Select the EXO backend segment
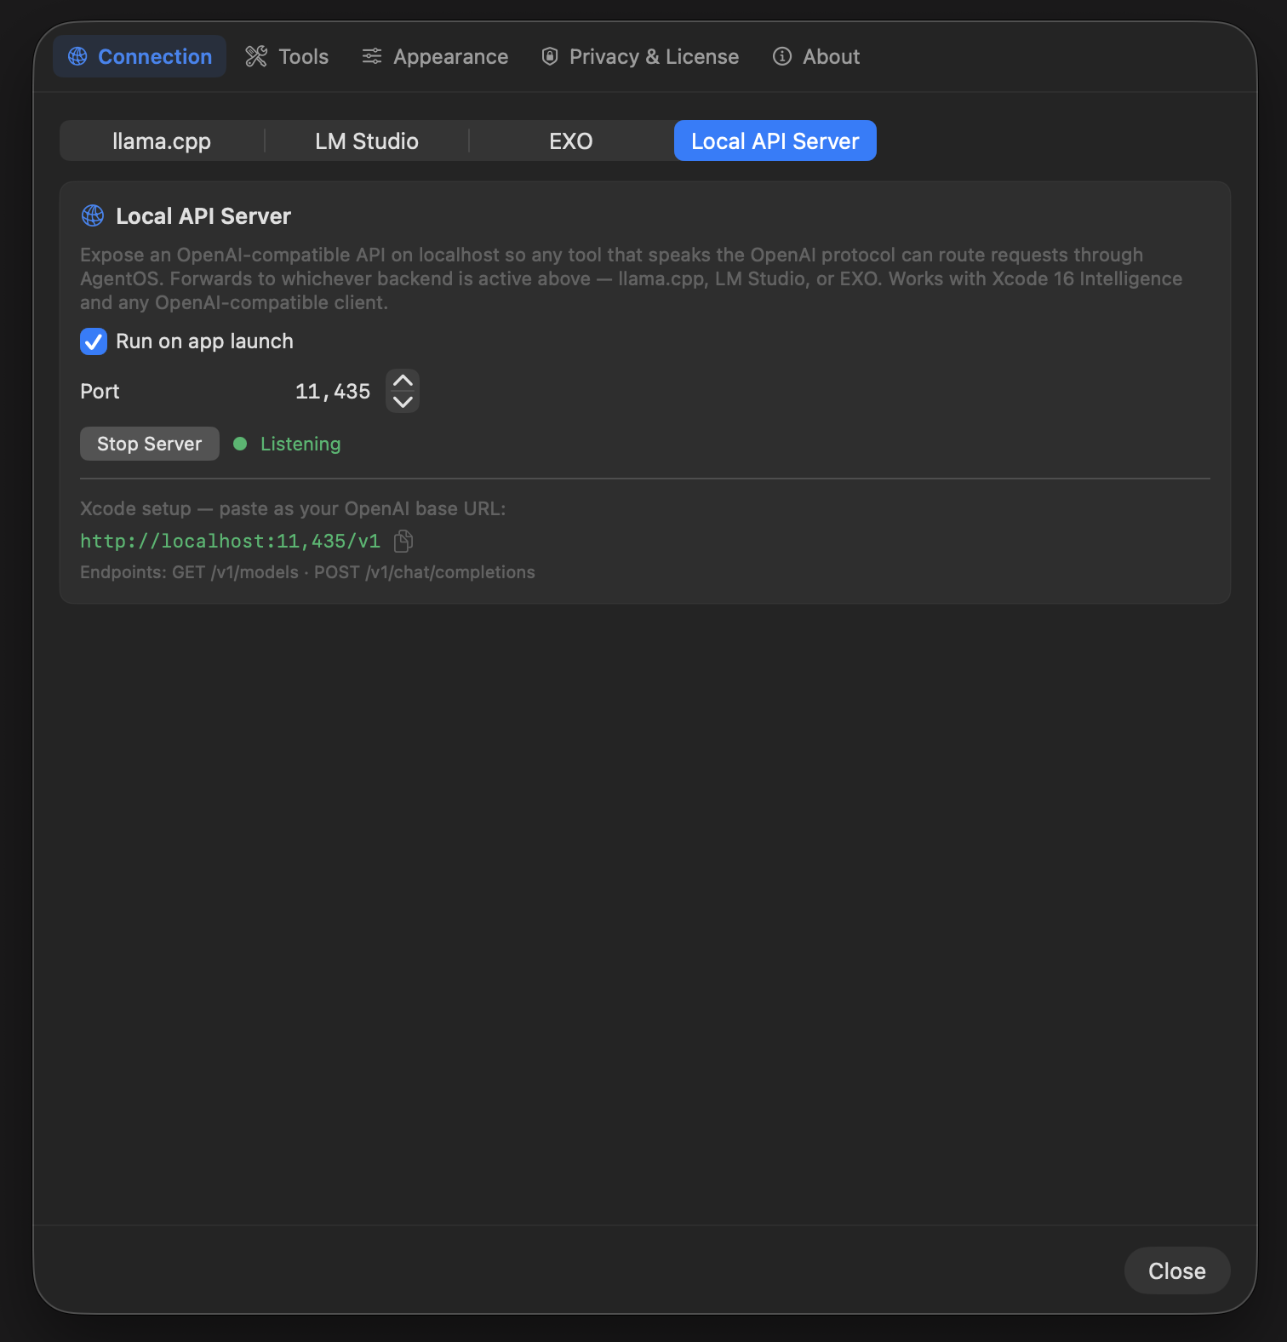1287x1342 pixels. pos(571,141)
